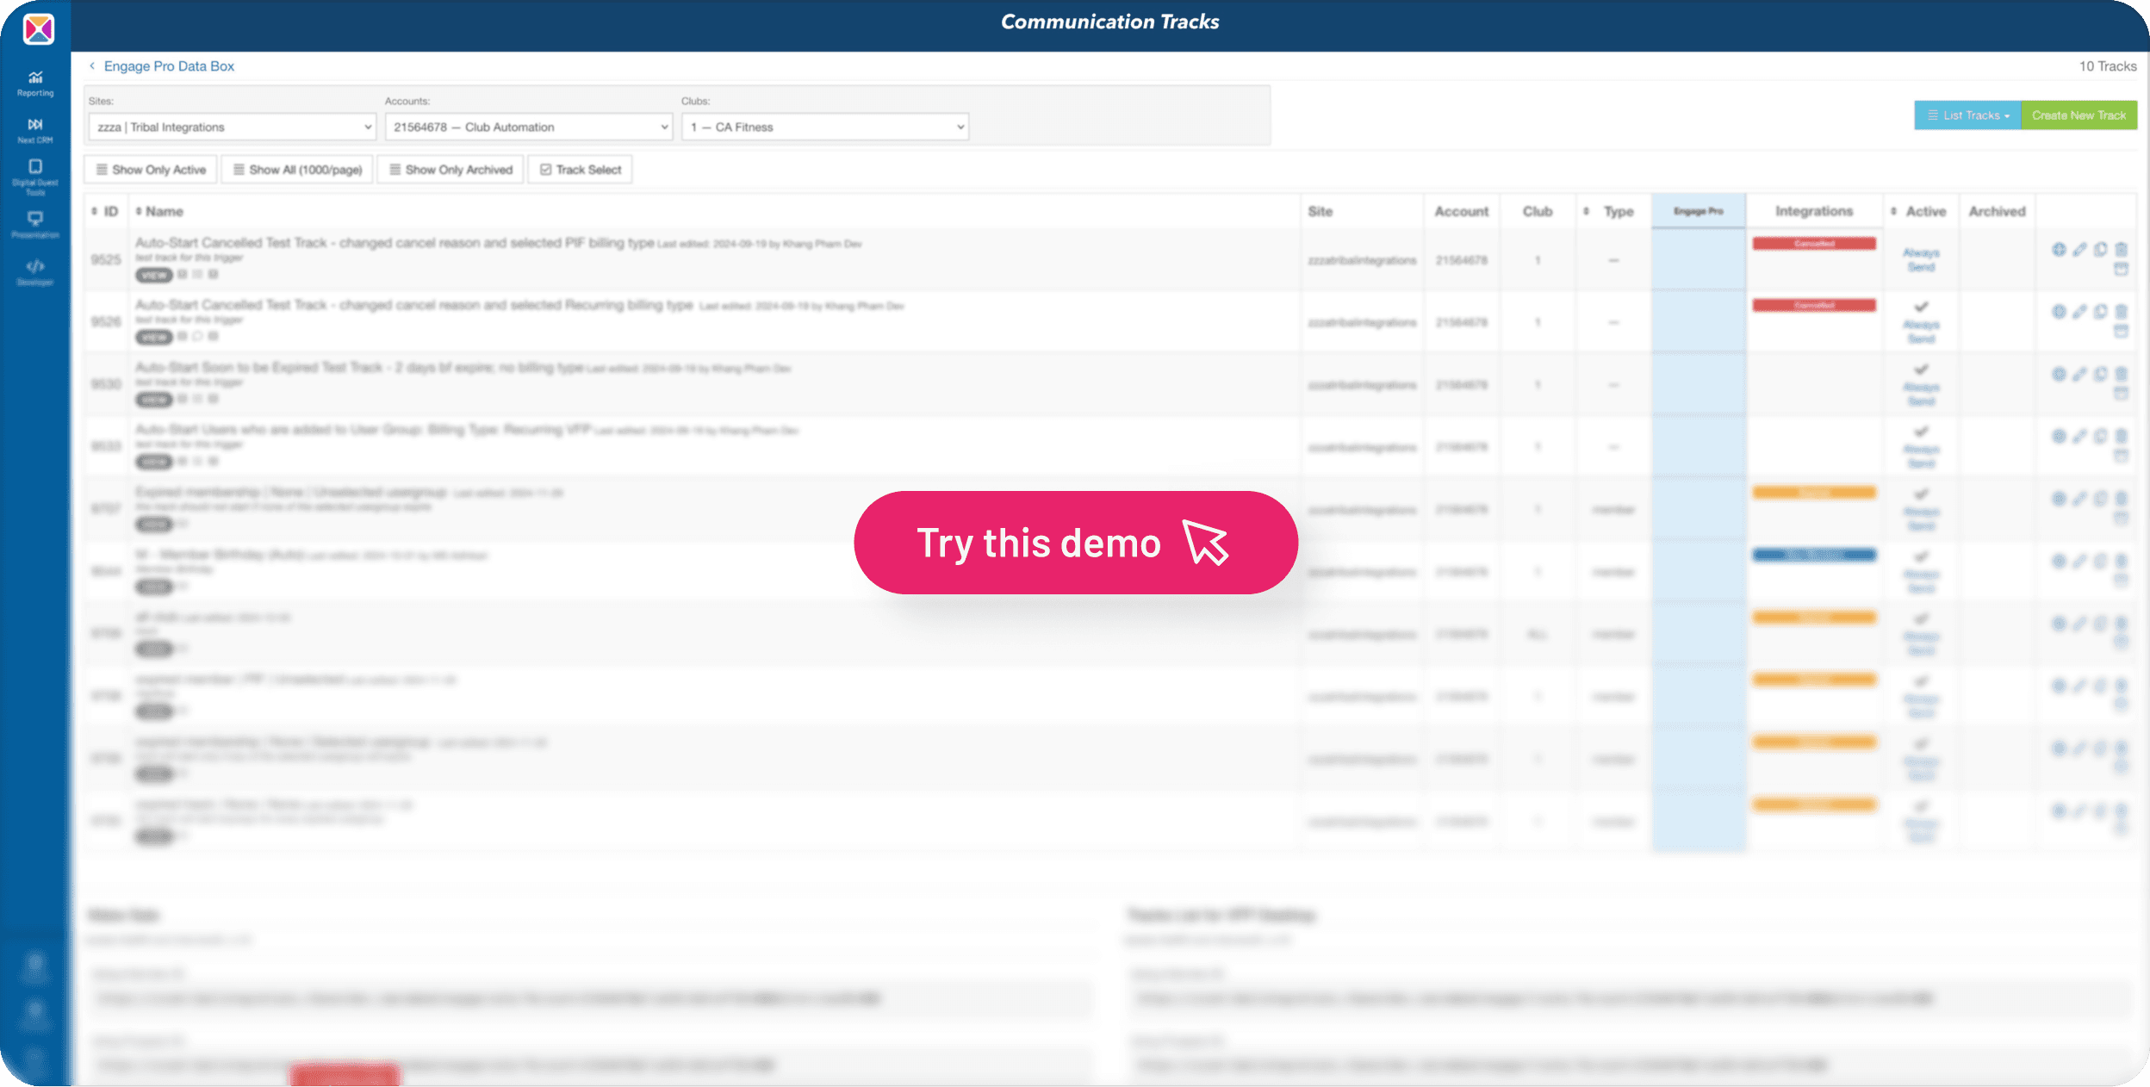Screen dimensions: 2150x1087
Task: Select the Show Only Active filter
Action: click(151, 170)
